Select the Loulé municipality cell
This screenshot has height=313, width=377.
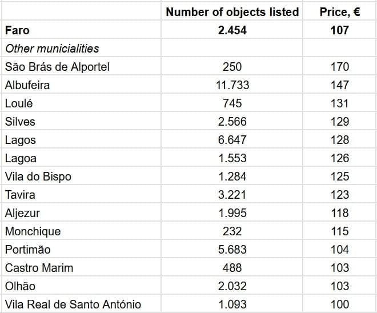click(19, 103)
